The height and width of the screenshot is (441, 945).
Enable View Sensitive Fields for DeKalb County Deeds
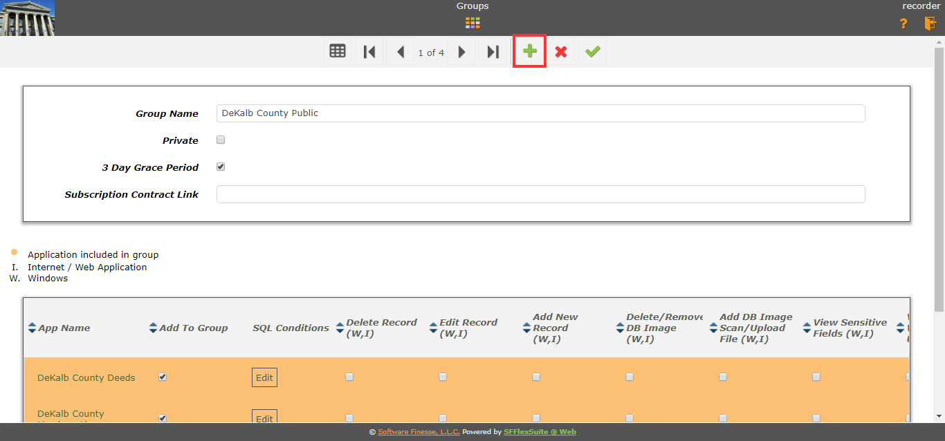(x=816, y=377)
